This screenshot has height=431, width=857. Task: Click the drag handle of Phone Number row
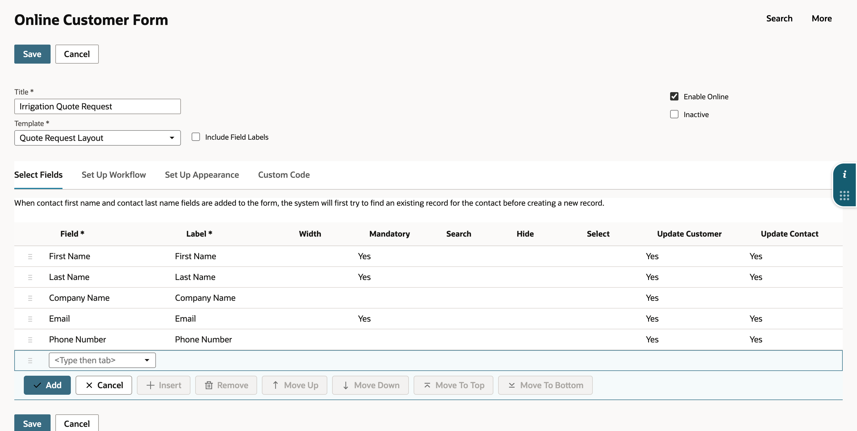point(30,340)
